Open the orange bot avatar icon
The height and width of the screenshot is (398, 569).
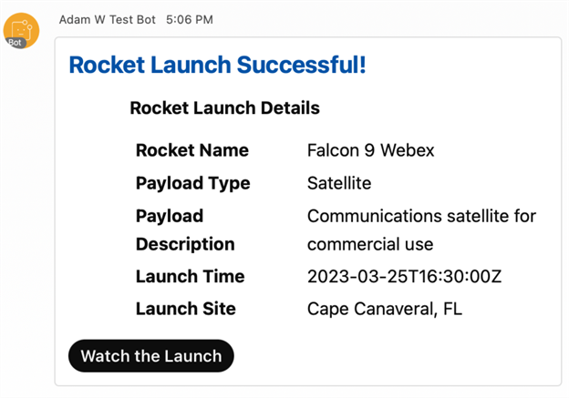(x=21, y=30)
